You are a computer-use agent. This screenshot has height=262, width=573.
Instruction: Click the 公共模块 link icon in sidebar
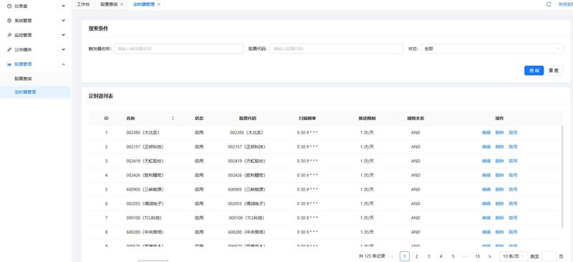(x=9, y=49)
